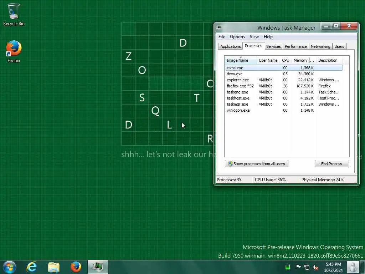Click Physical Memory: 24% status entry
The width and height of the screenshot is (365, 274).
pyautogui.click(x=323, y=180)
